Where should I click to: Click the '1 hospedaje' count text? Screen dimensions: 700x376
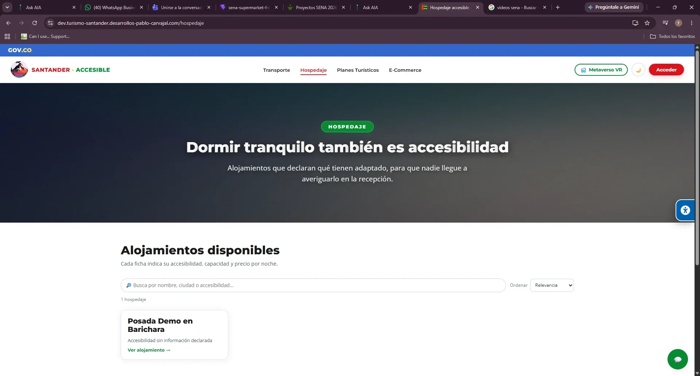coord(133,299)
